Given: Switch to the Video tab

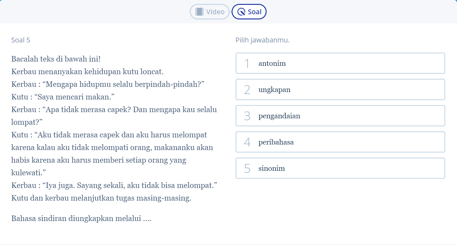Looking at the screenshot, I should 210,12.
